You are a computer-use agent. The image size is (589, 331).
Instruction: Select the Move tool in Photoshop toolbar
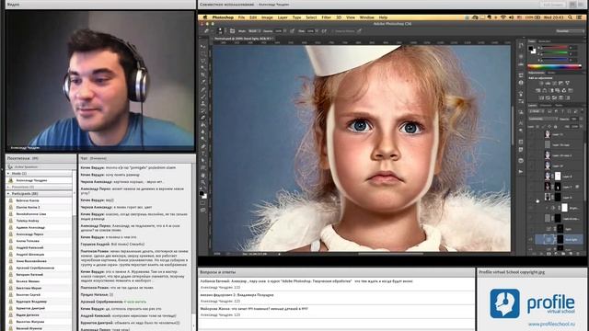[x=202, y=46]
